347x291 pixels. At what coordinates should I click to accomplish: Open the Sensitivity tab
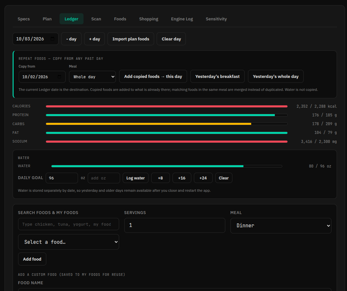(x=216, y=19)
